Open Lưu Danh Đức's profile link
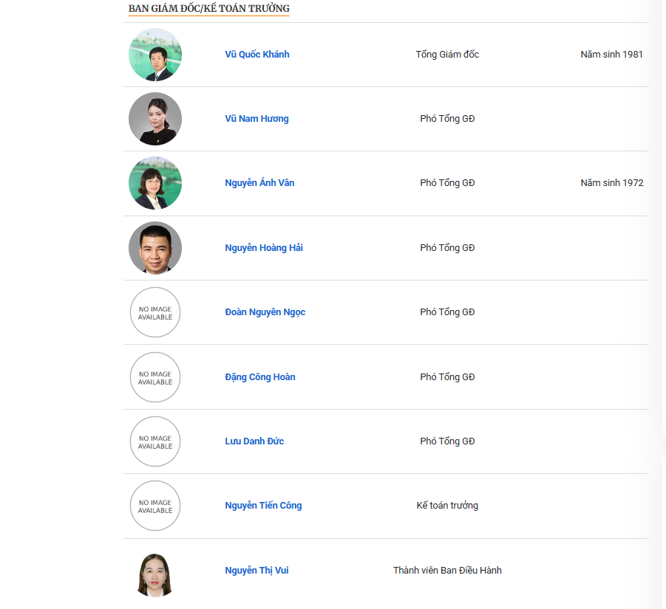666x609 pixels. pyautogui.click(x=254, y=441)
